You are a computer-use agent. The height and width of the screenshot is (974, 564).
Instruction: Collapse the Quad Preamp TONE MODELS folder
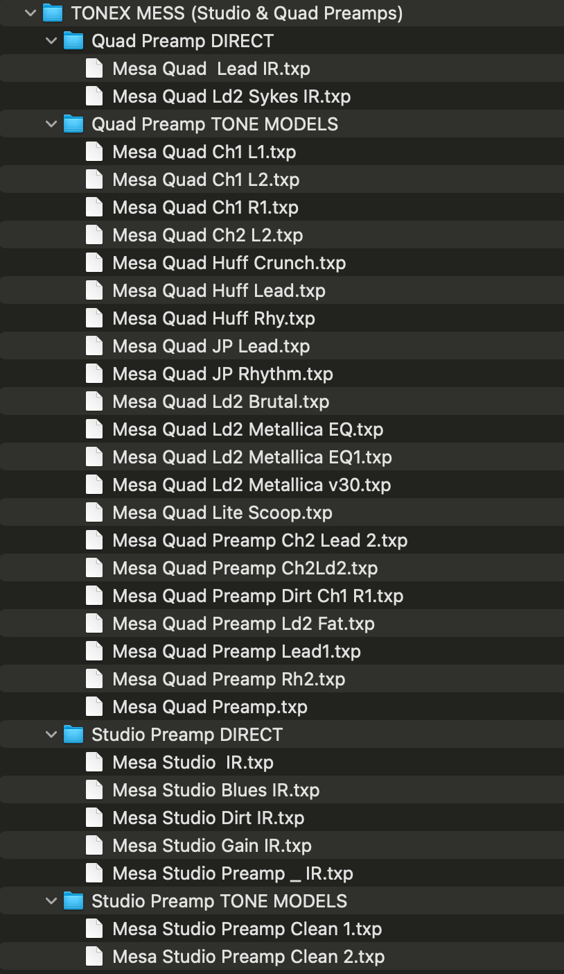click(x=51, y=124)
